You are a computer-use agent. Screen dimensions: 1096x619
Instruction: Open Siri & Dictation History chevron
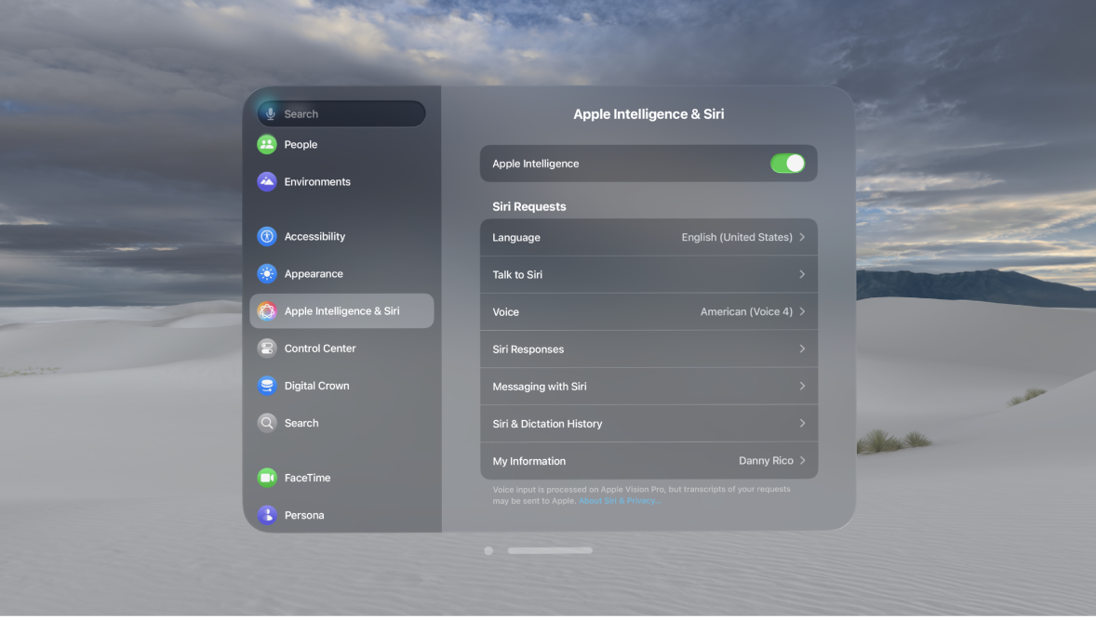coord(802,424)
